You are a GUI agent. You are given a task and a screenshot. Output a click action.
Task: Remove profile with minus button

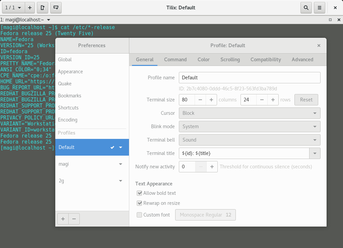[x=74, y=219]
